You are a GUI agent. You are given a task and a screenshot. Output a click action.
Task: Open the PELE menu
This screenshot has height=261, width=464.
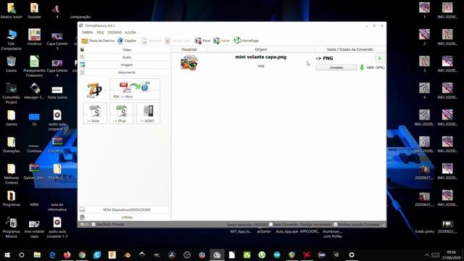pos(100,32)
